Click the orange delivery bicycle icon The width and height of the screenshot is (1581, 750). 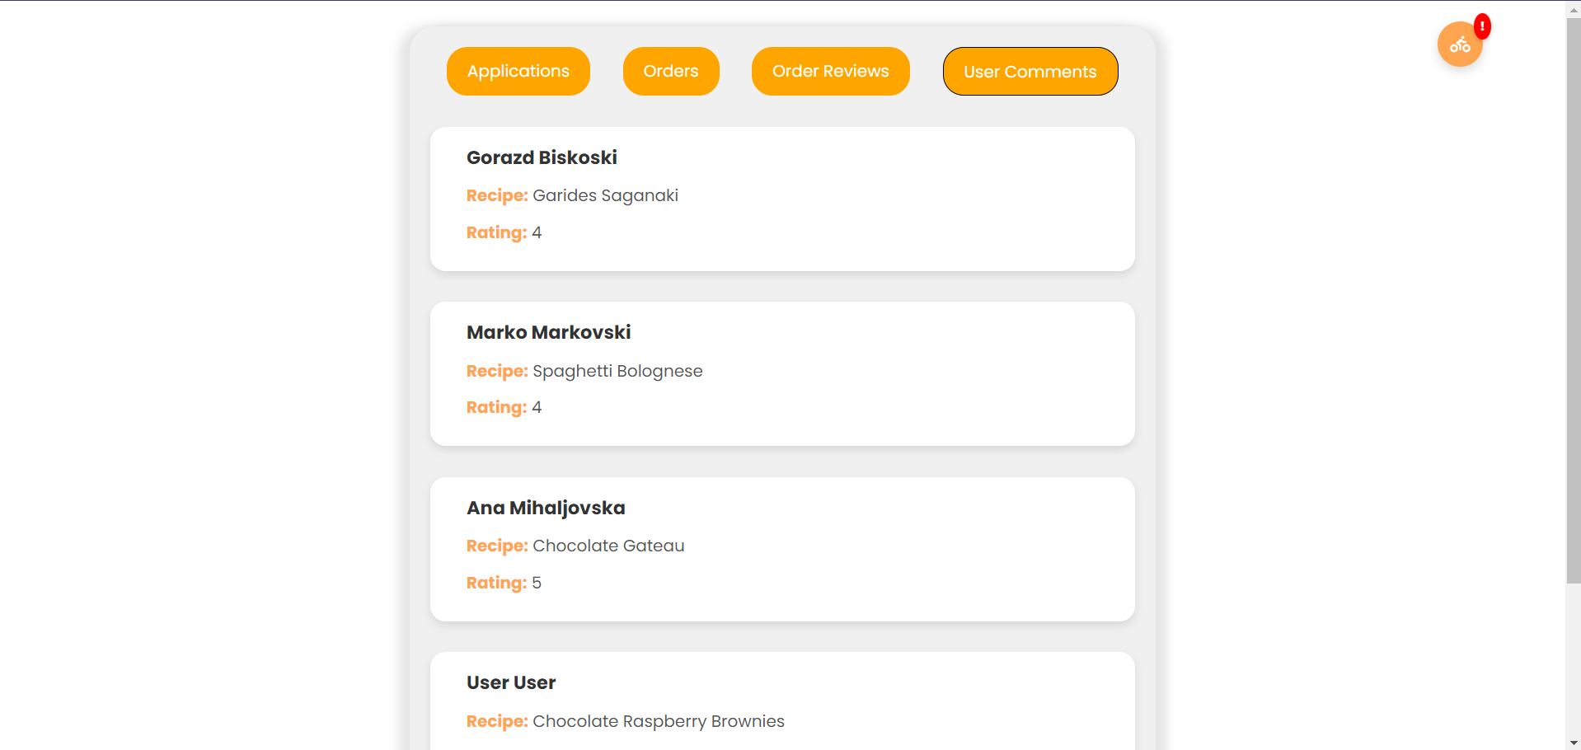pos(1459,45)
